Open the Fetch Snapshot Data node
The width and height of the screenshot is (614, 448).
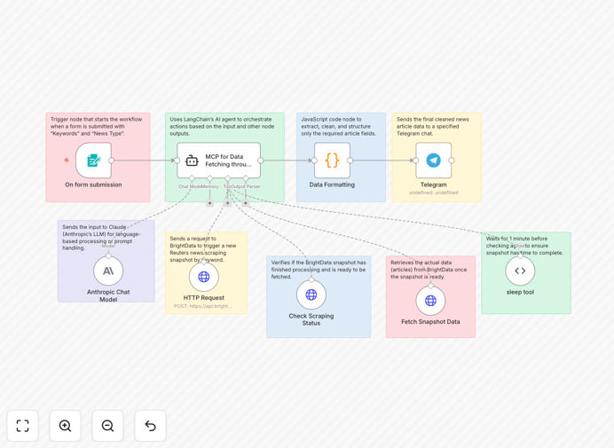click(x=430, y=301)
